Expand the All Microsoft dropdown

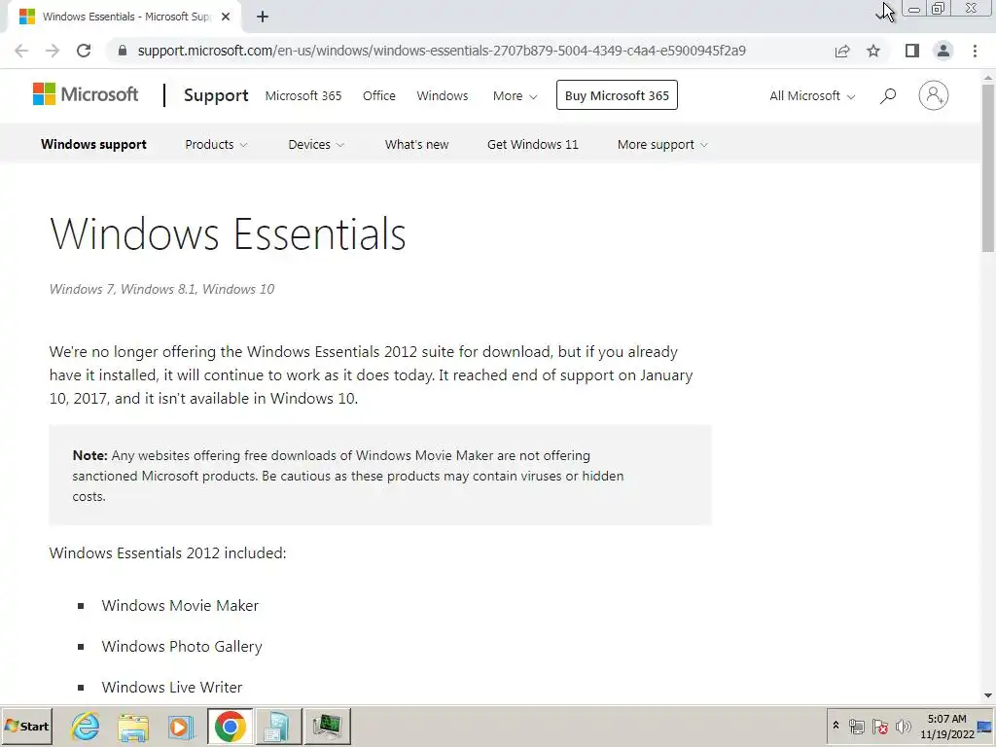pos(812,96)
